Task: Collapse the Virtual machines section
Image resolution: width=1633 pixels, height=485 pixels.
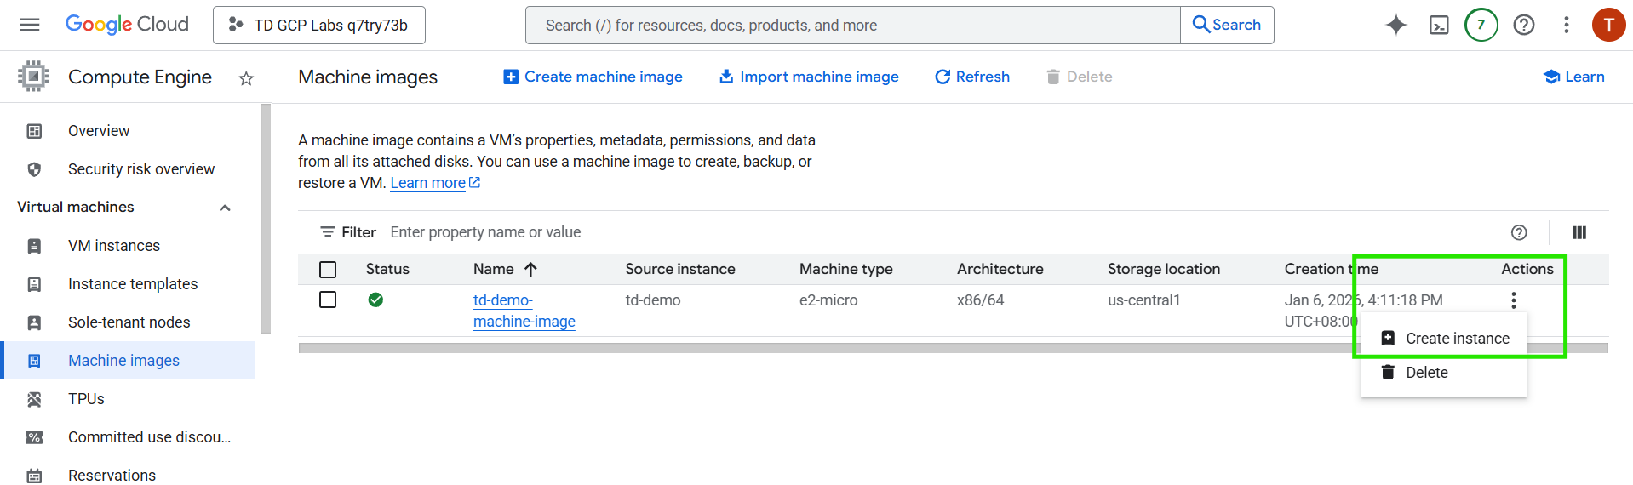Action: (x=225, y=208)
